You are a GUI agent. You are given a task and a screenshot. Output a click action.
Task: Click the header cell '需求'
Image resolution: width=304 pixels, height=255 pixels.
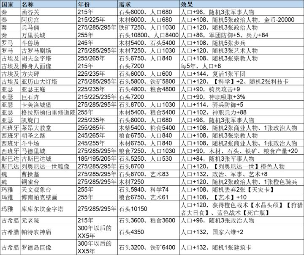tap(149, 4)
